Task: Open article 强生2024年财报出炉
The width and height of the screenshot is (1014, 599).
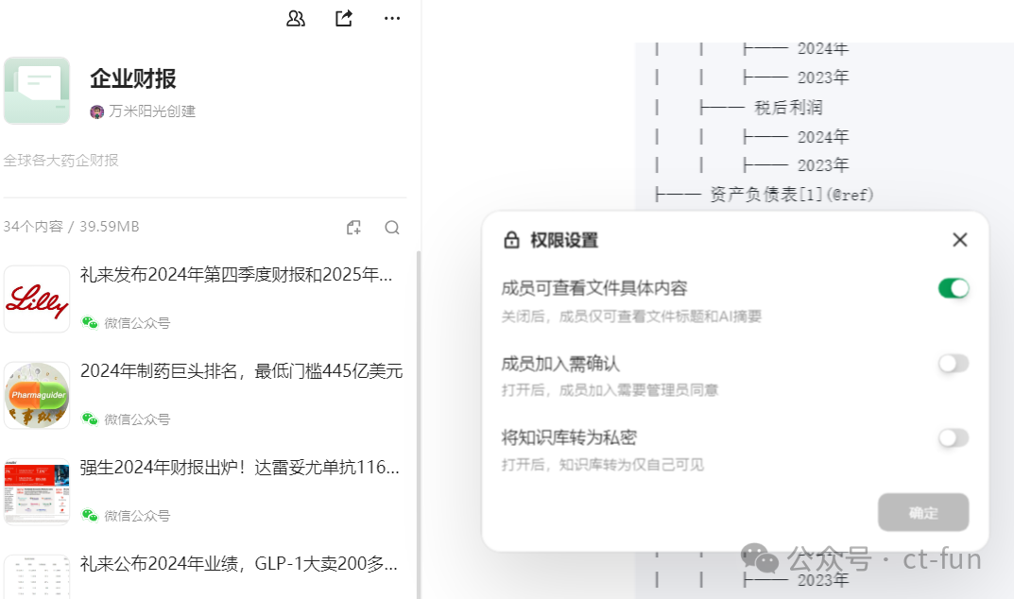Action: click(x=239, y=467)
